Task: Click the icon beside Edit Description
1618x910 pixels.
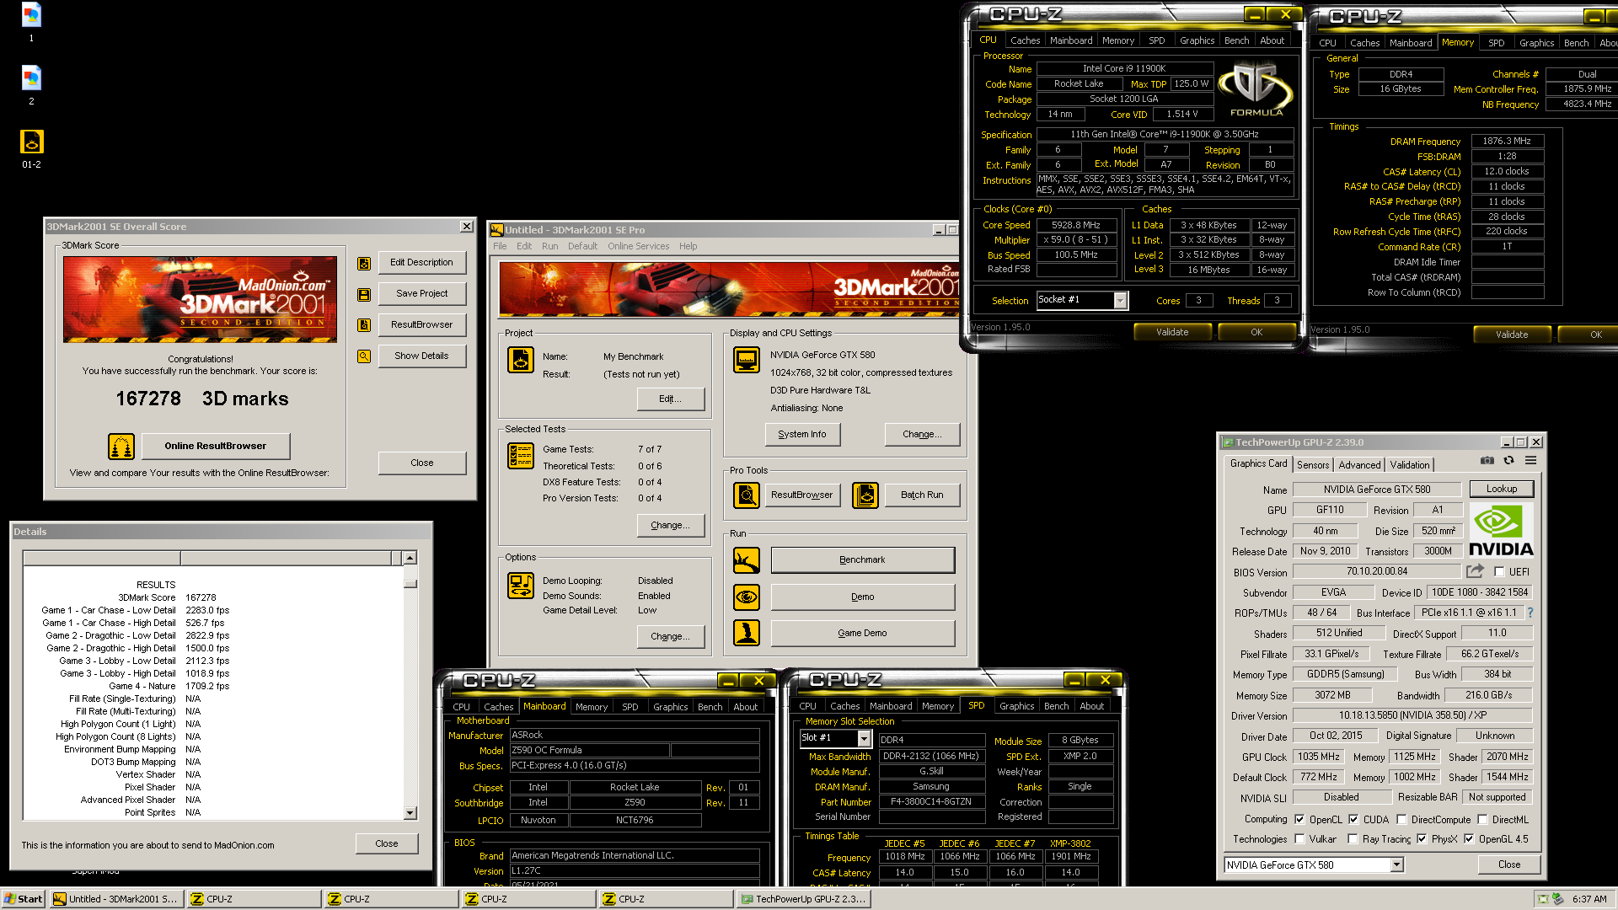Action: [x=364, y=263]
